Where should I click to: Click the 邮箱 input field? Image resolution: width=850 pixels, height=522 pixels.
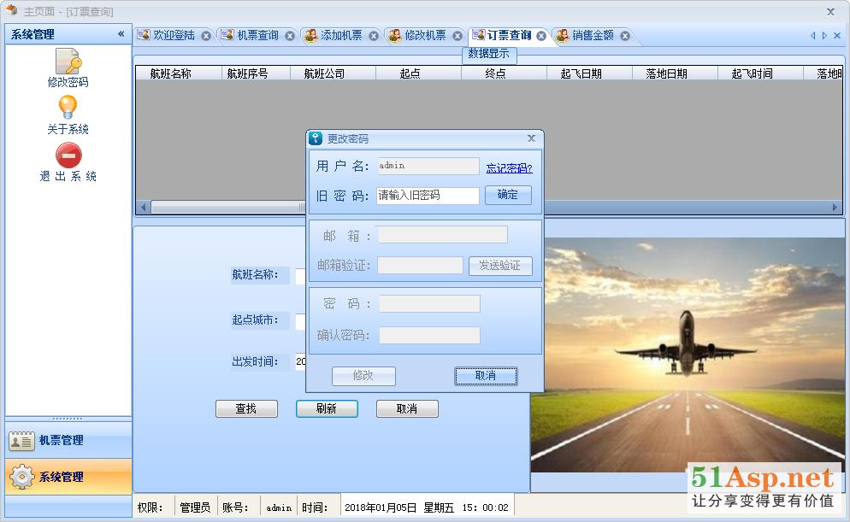tap(443, 235)
